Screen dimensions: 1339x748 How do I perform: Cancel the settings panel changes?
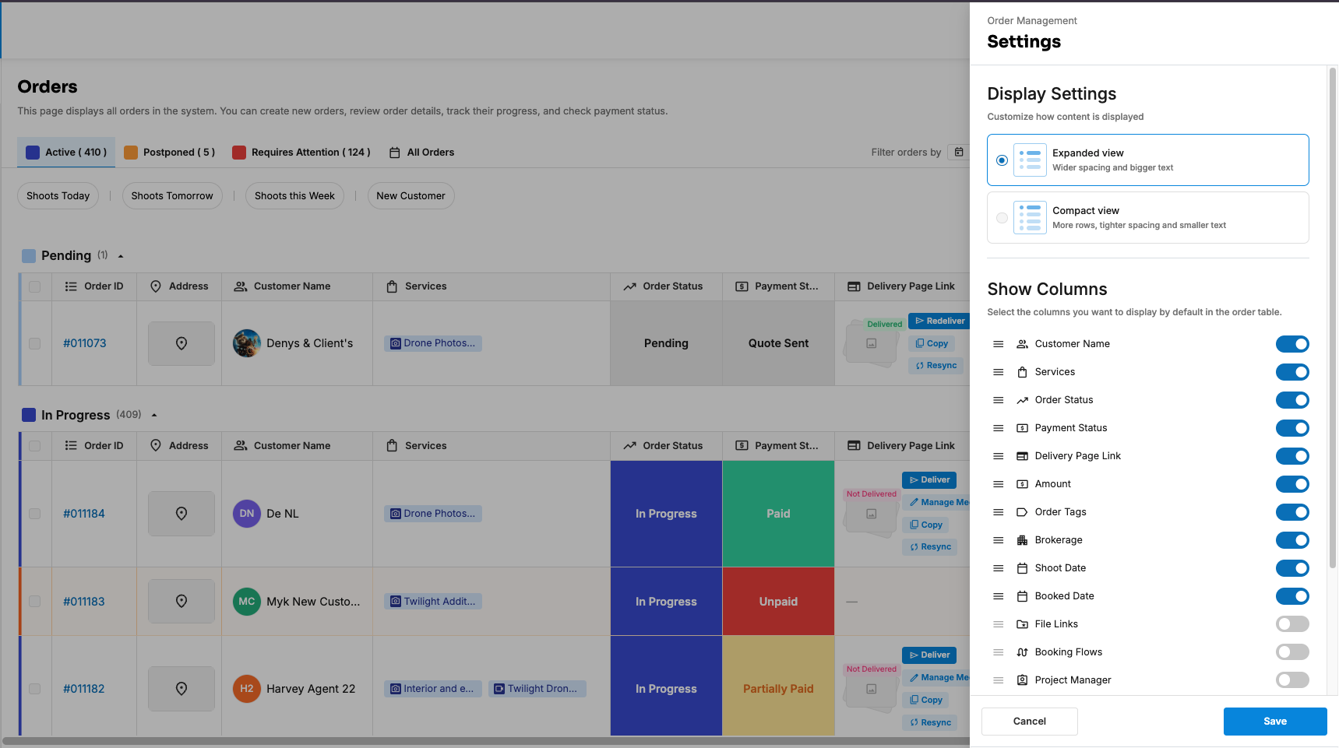[x=1030, y=722]
